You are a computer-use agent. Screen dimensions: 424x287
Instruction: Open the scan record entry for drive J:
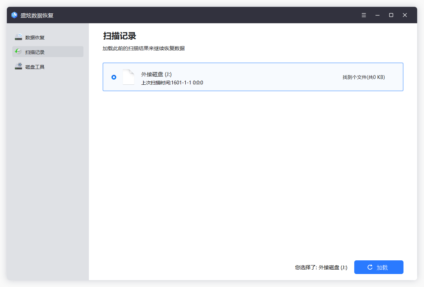pyautogui.click(x=253, y=77)
